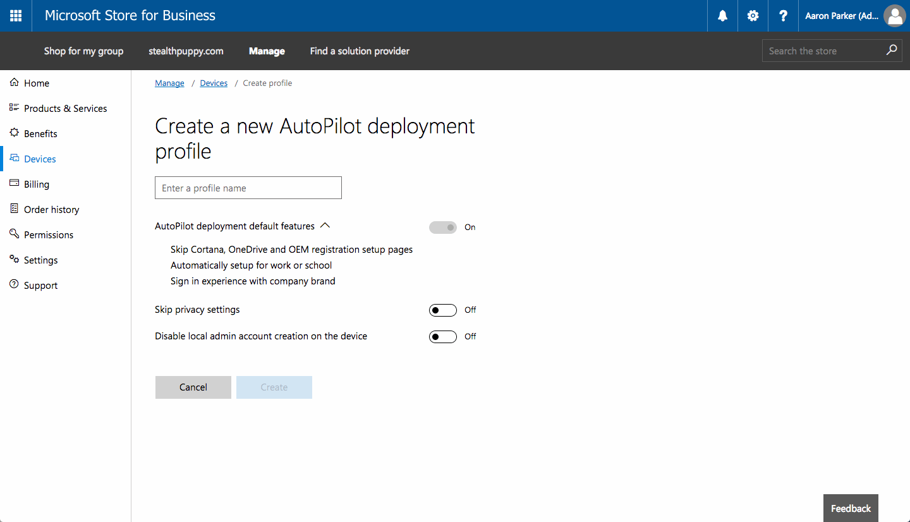Open the user account avatar
The width and height of the screenshot is (910, 522).
[894, 16]
